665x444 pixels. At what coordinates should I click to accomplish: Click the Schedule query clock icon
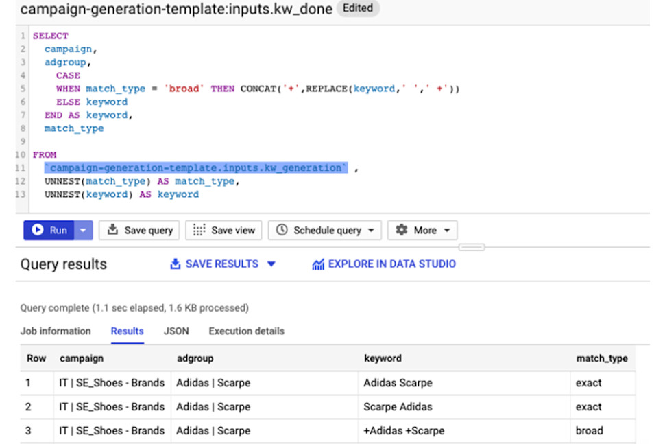point(282,230)
